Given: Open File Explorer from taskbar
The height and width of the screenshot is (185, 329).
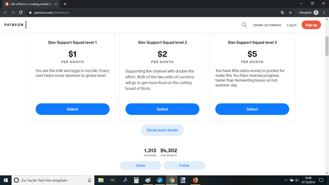Looking at the screenshot, I should pyautogui.click(x=101, y=180).
